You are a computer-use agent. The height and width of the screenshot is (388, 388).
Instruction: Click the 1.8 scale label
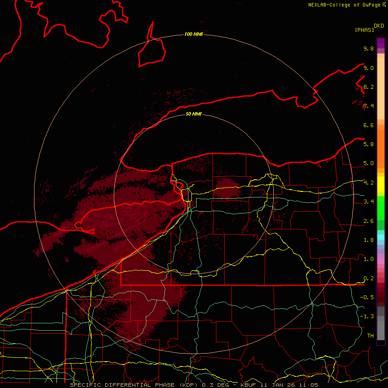coord(369,240)
